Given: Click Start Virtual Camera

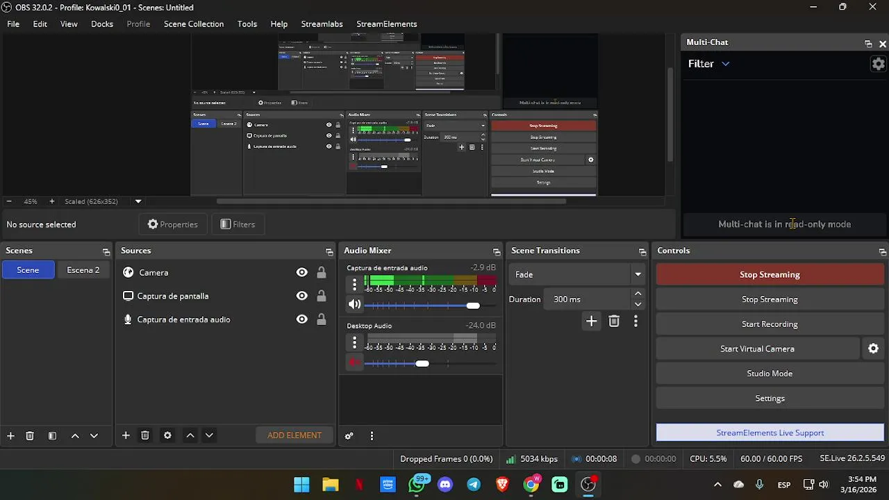Looking at the screenshot, I should click(x=757, y=349).
